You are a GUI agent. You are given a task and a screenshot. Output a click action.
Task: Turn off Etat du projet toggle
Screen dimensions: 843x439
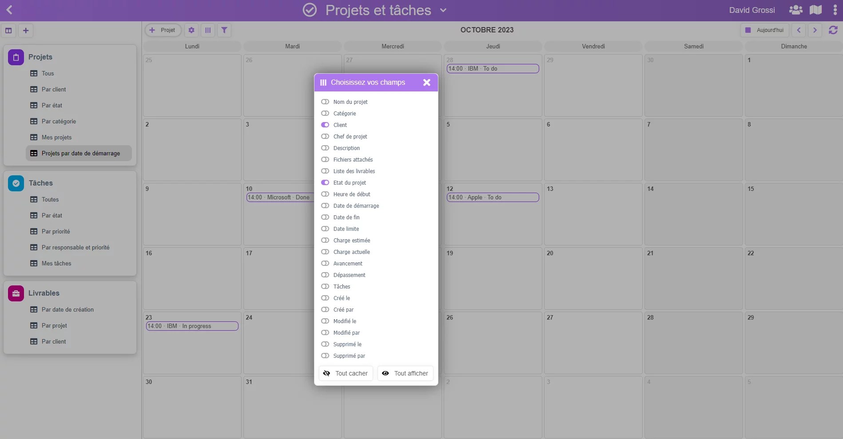[325, 183]
